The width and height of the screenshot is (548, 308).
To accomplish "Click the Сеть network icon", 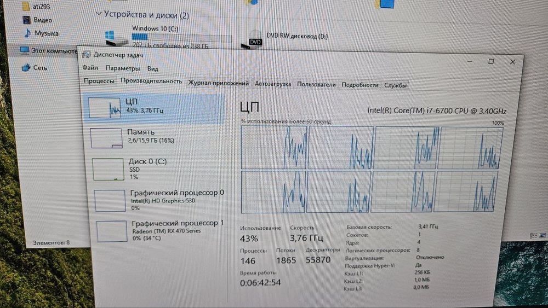I will click(x=26, y=67).
